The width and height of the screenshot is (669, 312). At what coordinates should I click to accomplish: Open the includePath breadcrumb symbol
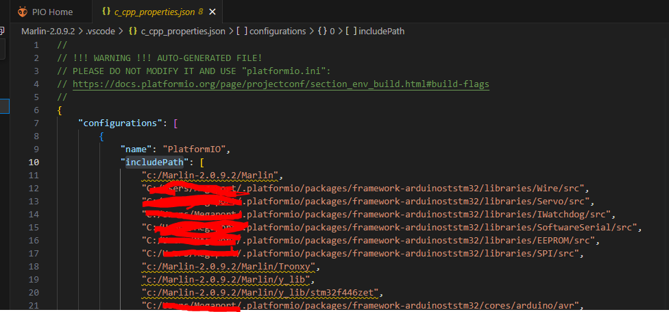pyautogui.click(x=375, y=31)
